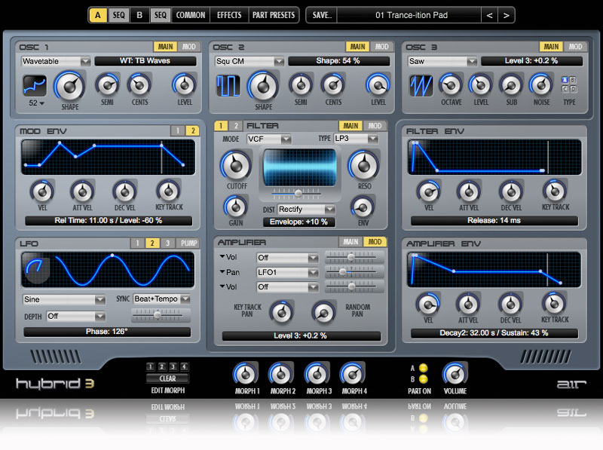Click the OSC 3 saw waveform icon
The width and height of the screenshot is (603, 450).
click(x=421, y=85)
